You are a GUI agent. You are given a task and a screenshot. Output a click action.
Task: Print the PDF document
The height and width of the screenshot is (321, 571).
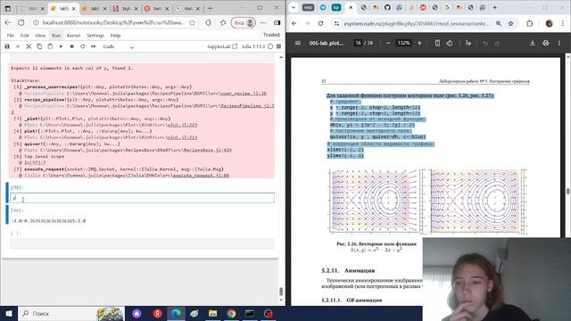pyautogui.click(x=545, y=43)
